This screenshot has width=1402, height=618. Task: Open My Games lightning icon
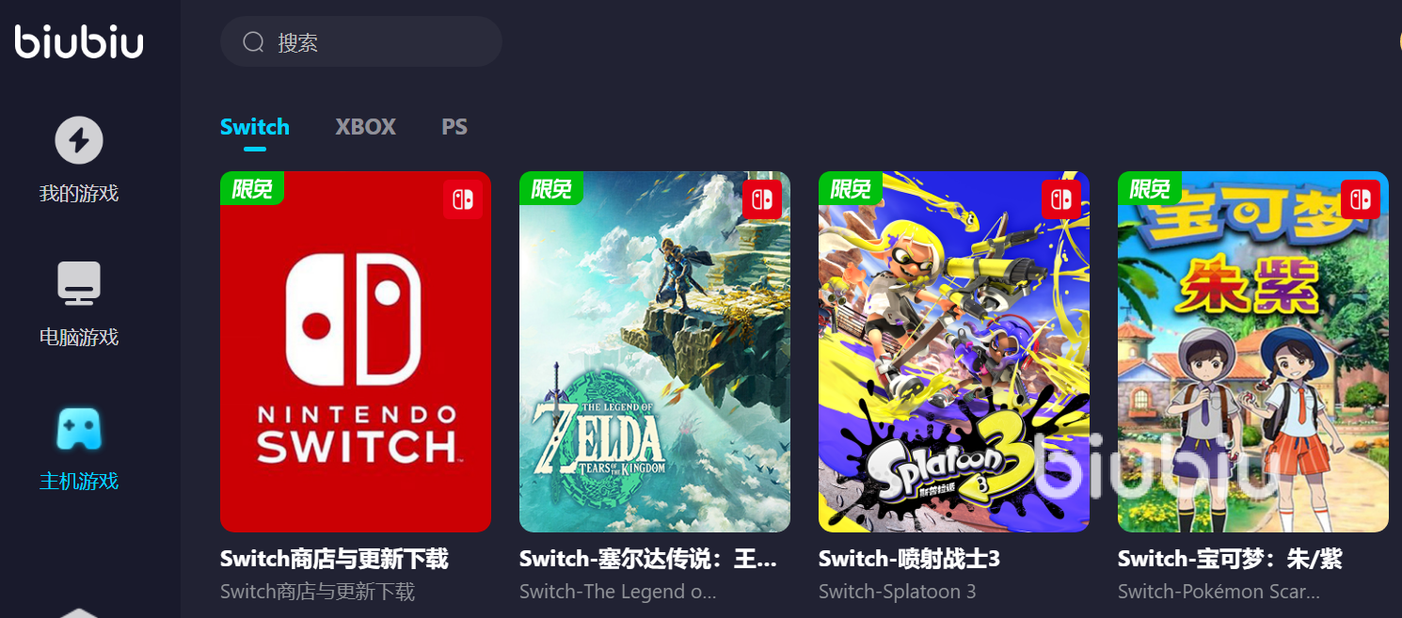(x=79, y=140)
